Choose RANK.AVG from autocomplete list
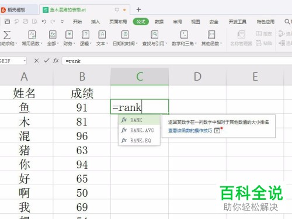The width and height of the screenshot is (292, 219). (x=139, y=130)
